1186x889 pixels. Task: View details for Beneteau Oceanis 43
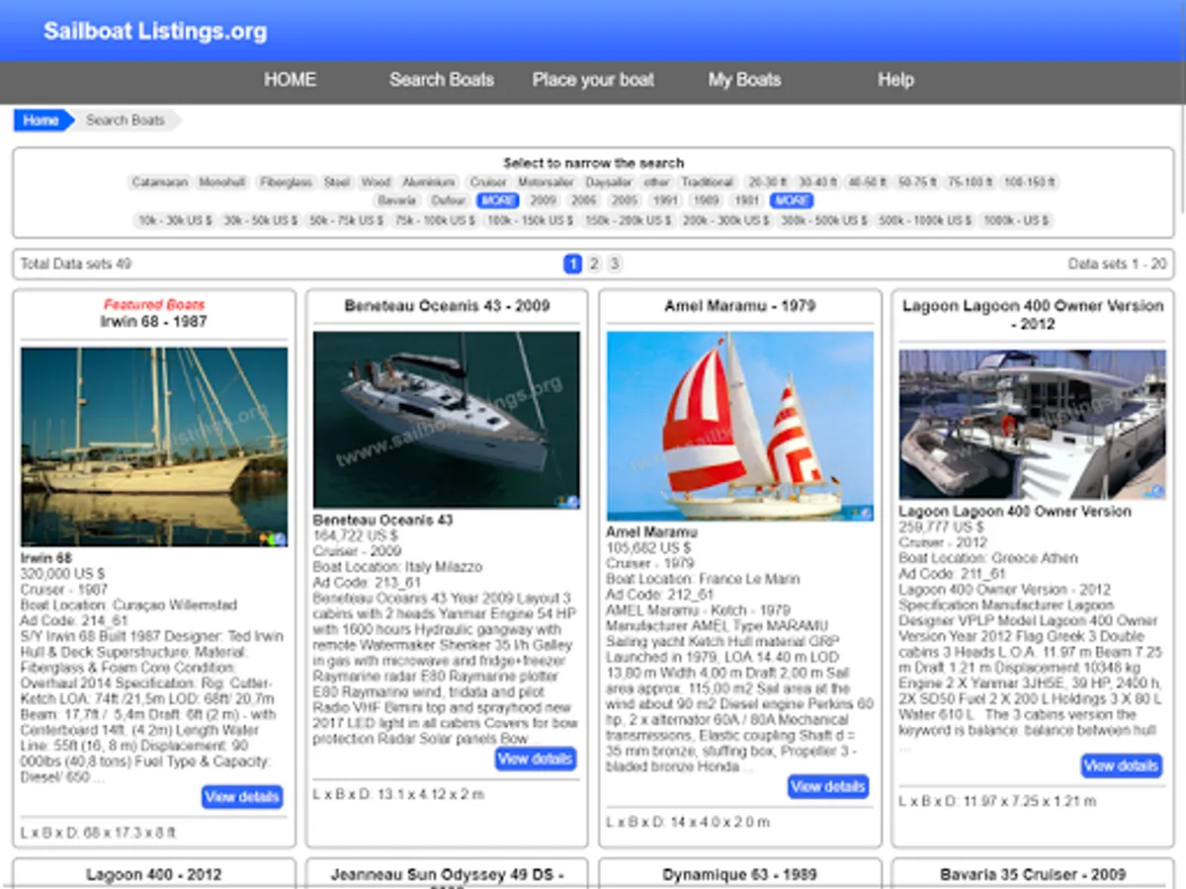point(535,760)
